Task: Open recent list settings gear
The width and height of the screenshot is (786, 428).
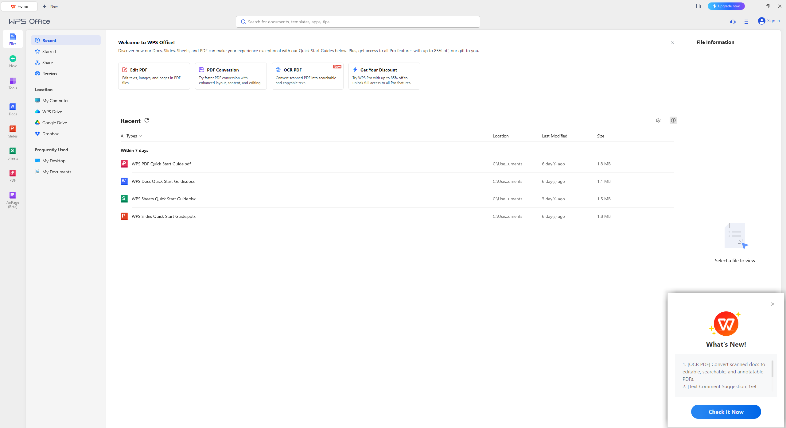Action: 658,120
